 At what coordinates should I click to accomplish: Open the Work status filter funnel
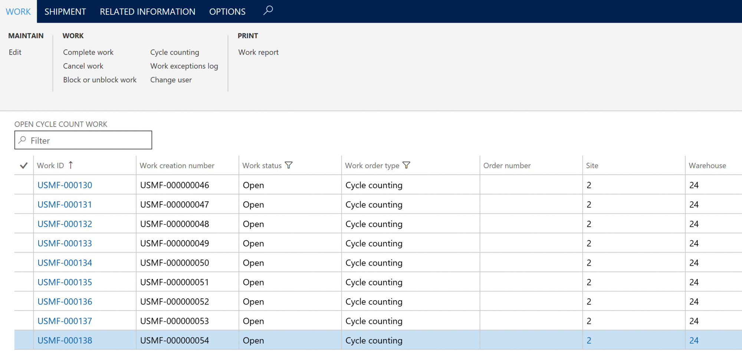[289, 165]
